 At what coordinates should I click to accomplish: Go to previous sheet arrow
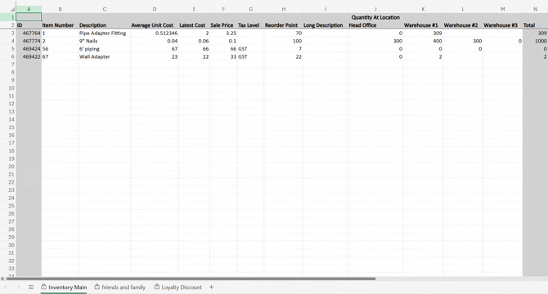(x=6, y=287)
